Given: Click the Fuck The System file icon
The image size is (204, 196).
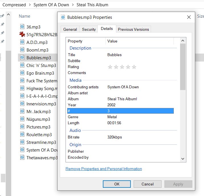Looking at the screenshot, I should (x=22, y=81).
